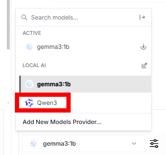
Task: Select the highlighted gemma3:1b under Local AI
Action: point(85,84)
